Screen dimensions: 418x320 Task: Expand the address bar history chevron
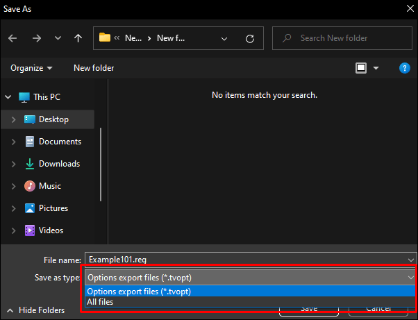point(224,39)
